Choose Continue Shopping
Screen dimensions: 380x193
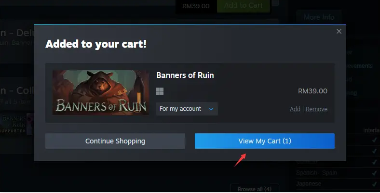[x=115, y=141]
